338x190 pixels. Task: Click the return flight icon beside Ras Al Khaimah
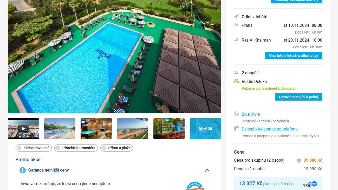pos(236,40)
